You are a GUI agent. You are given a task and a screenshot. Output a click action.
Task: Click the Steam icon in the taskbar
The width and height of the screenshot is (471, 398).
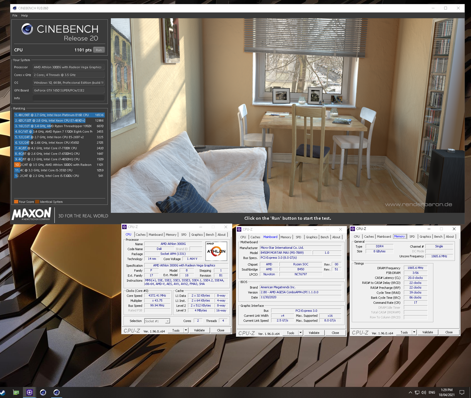(2, 392)
